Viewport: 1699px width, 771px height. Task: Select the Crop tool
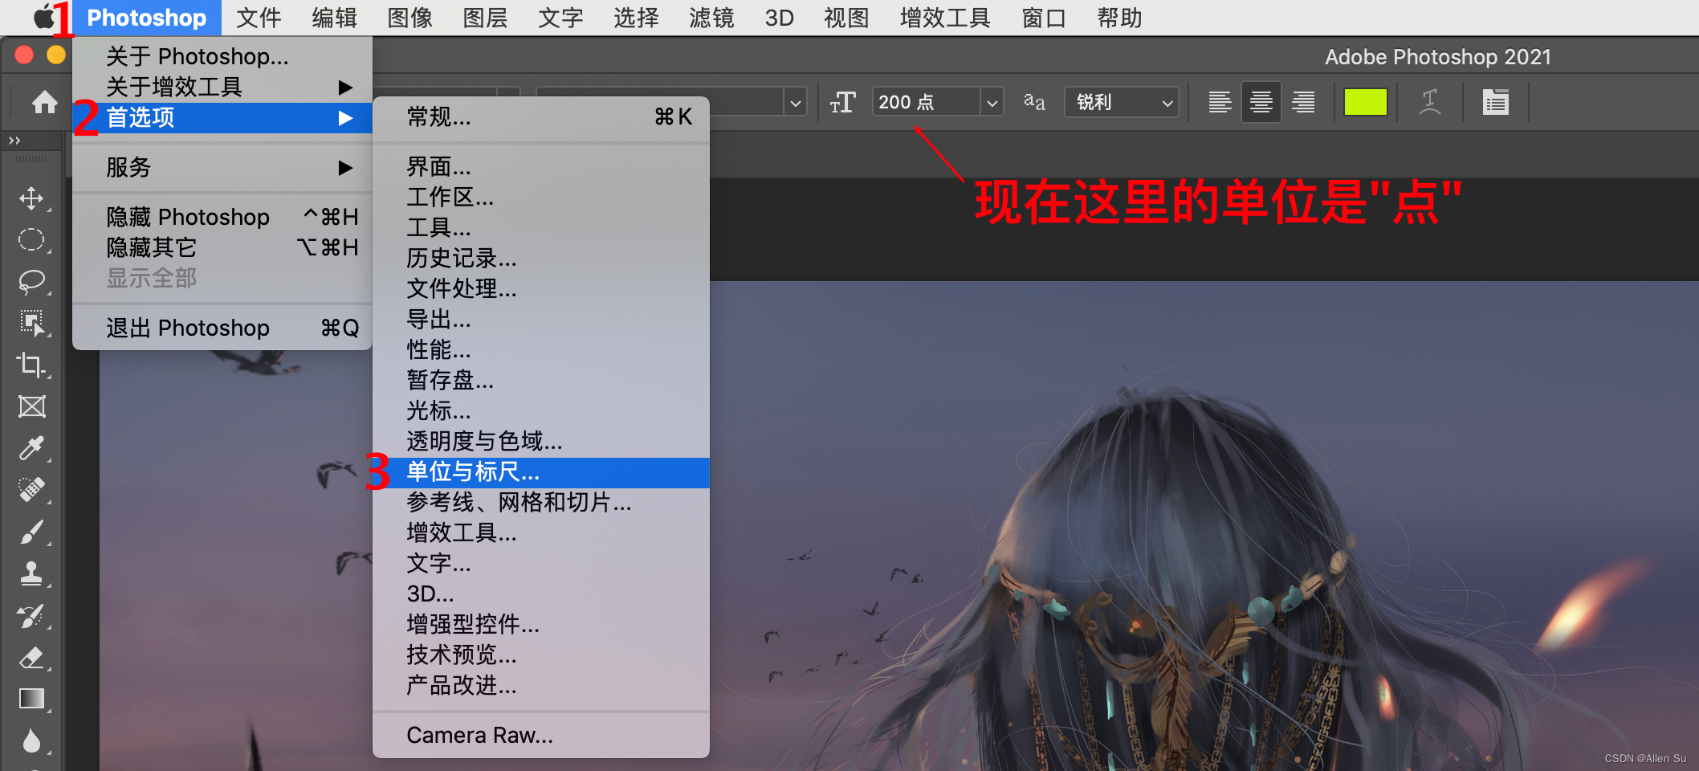pyautogui.click(x=32, y=365)
